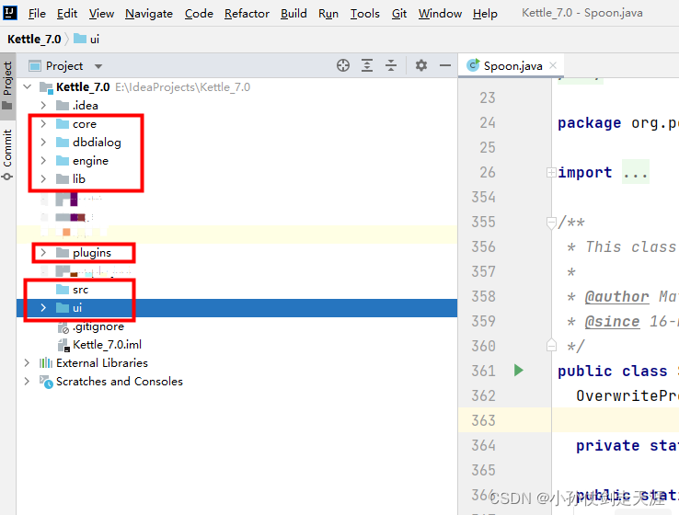
Task: Open the Window menu
Action: 440,14
